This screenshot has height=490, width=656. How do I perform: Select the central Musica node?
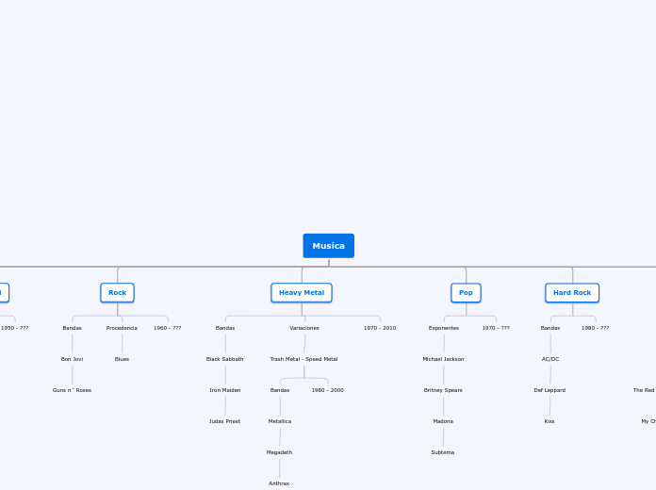(x=328, y=246)
